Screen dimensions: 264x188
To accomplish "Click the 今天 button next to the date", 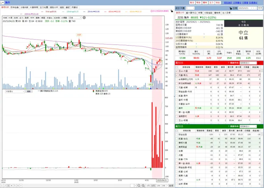I will [x=260, y=8].
